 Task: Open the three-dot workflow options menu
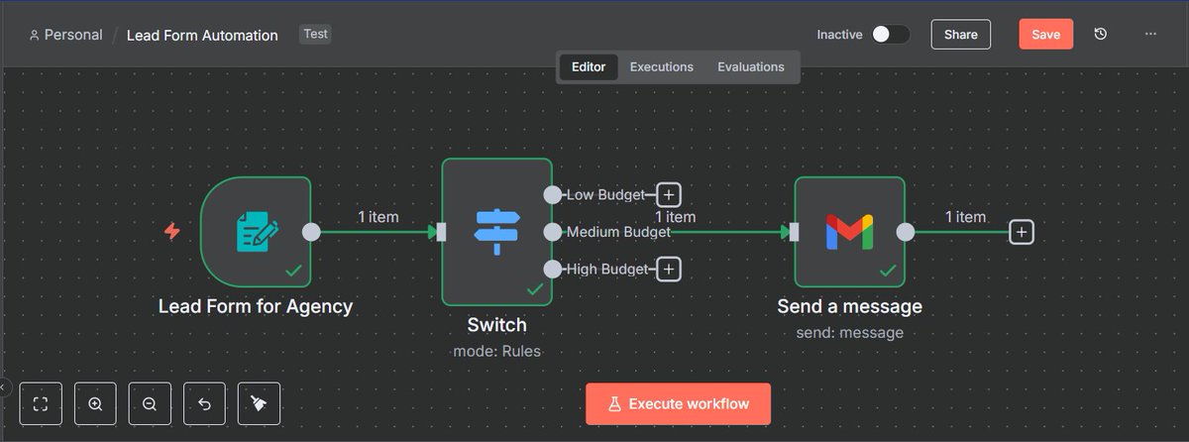click(1150, 34)
